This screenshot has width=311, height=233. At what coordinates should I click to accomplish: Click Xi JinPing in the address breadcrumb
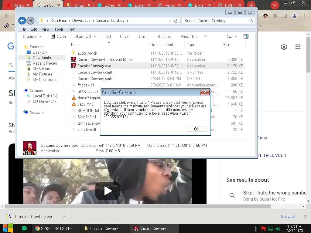click(x=58, y=20)
